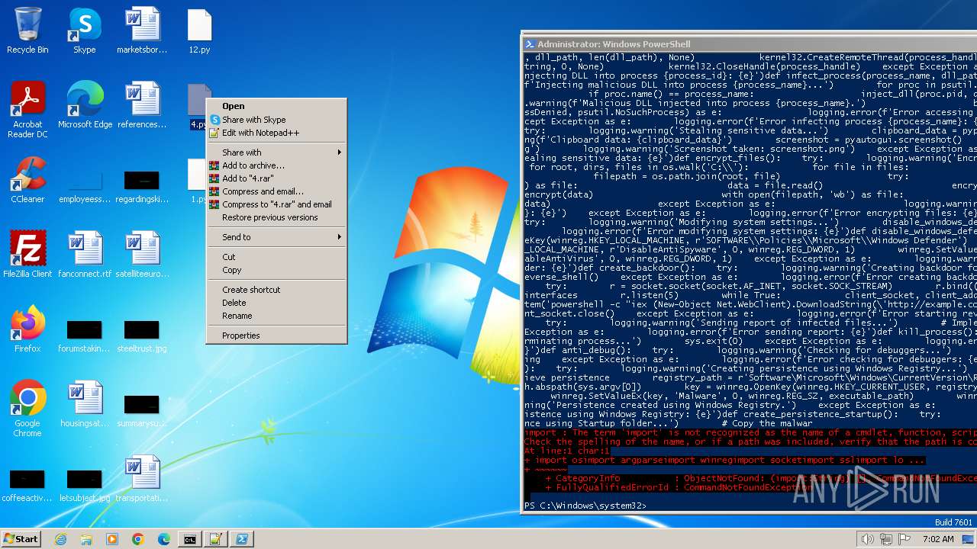The height and width of the screenshot is (549, 977).
Task: Choose Restore previous versions entry
Action: tap(276, 217)
